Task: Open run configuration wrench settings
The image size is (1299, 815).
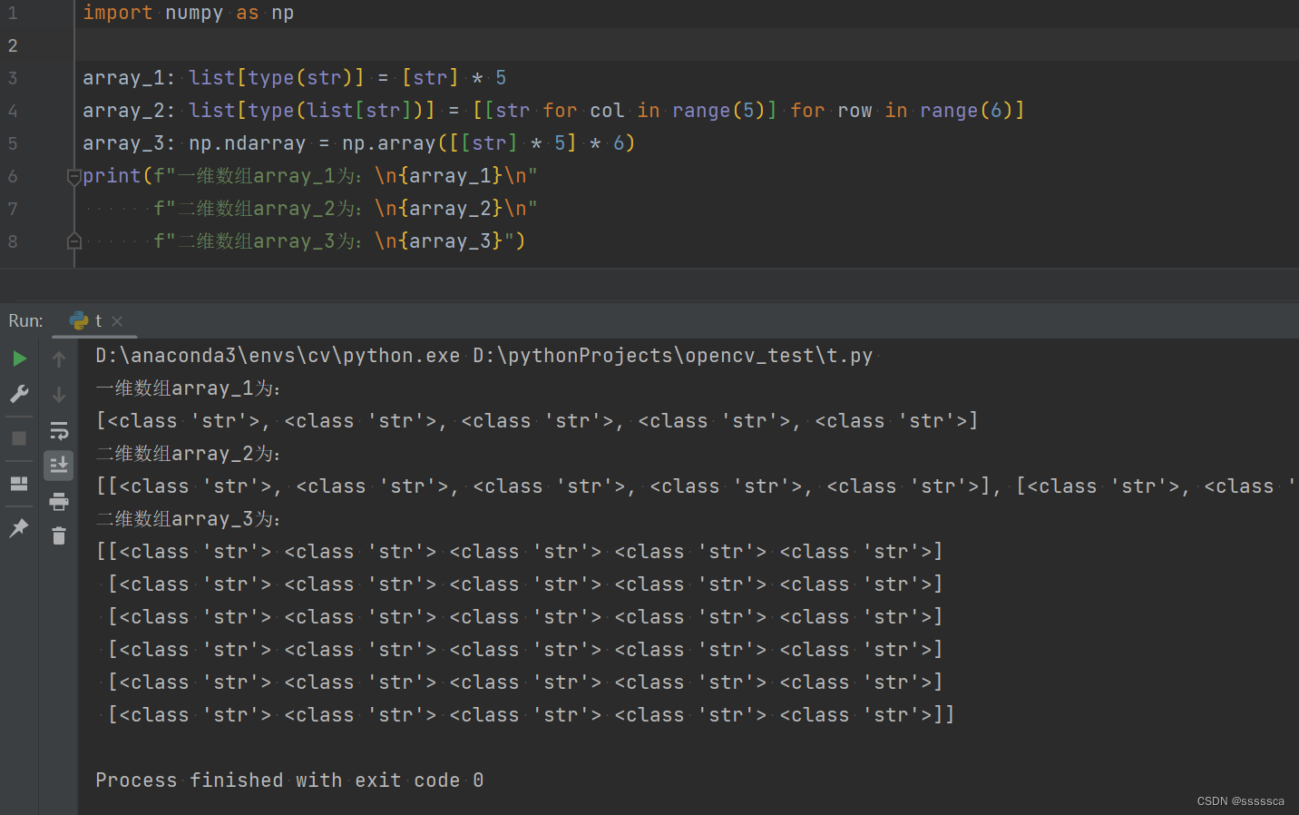Action: point(19,394)
